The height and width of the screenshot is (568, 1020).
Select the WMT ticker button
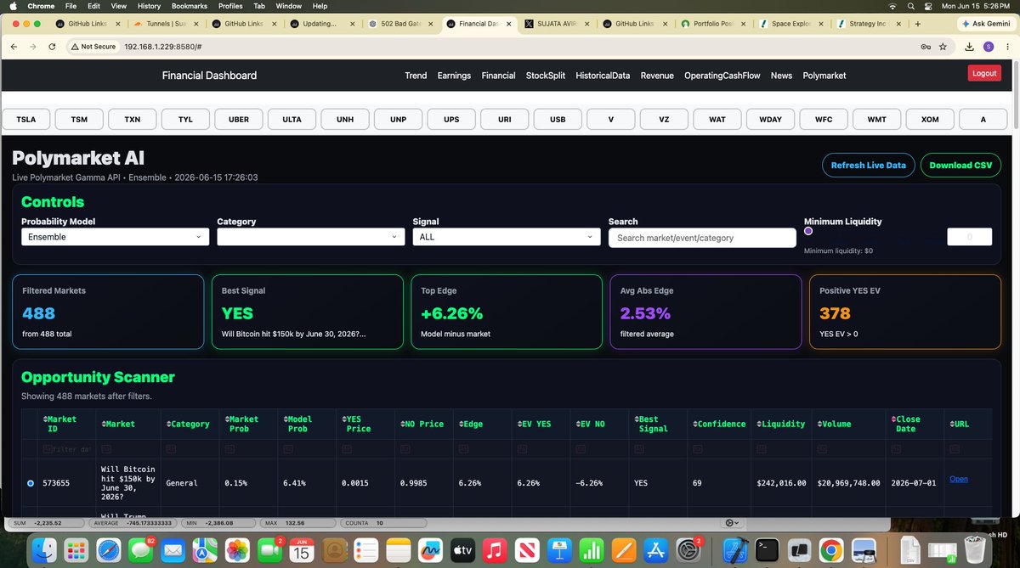(876, 120)
